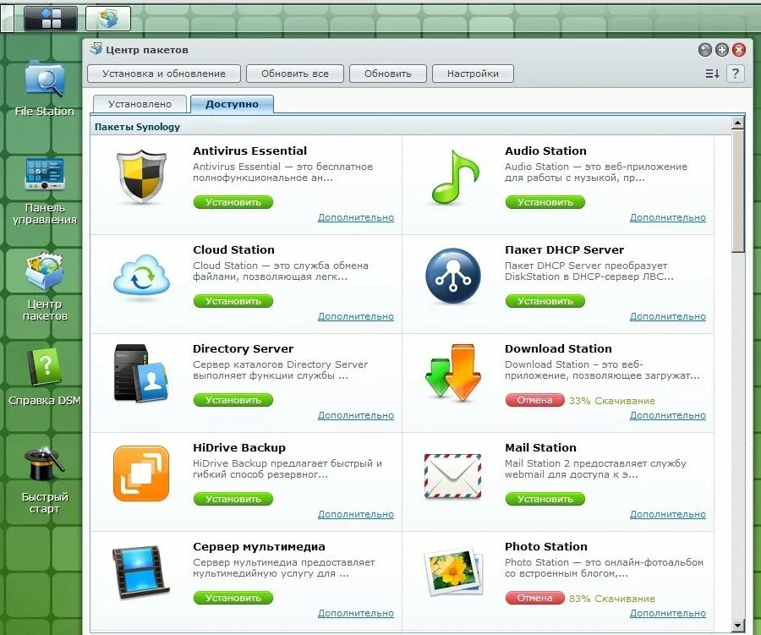Screen dimensions: 761x635
Task: Click the HiDrive Backup title text
Action: pos(239,447)
